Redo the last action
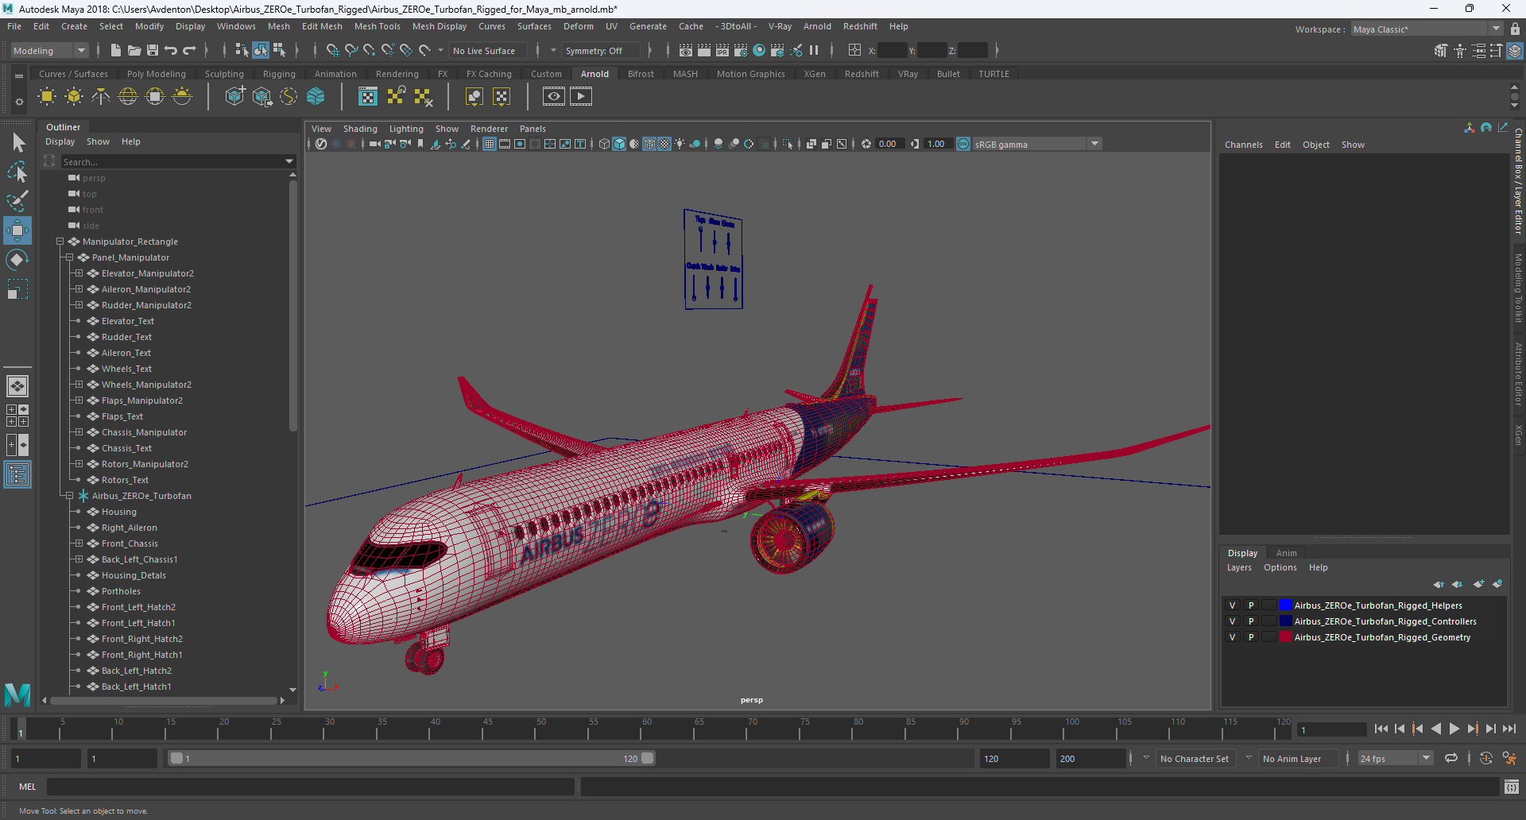The height and width of the screenshot is (820, 1526). pyautogui.click(x=189, y=51)
